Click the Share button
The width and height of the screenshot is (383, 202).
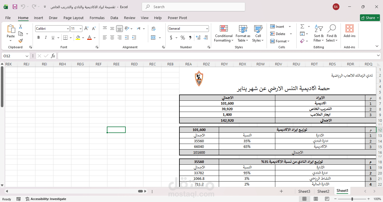pos(370,18)
